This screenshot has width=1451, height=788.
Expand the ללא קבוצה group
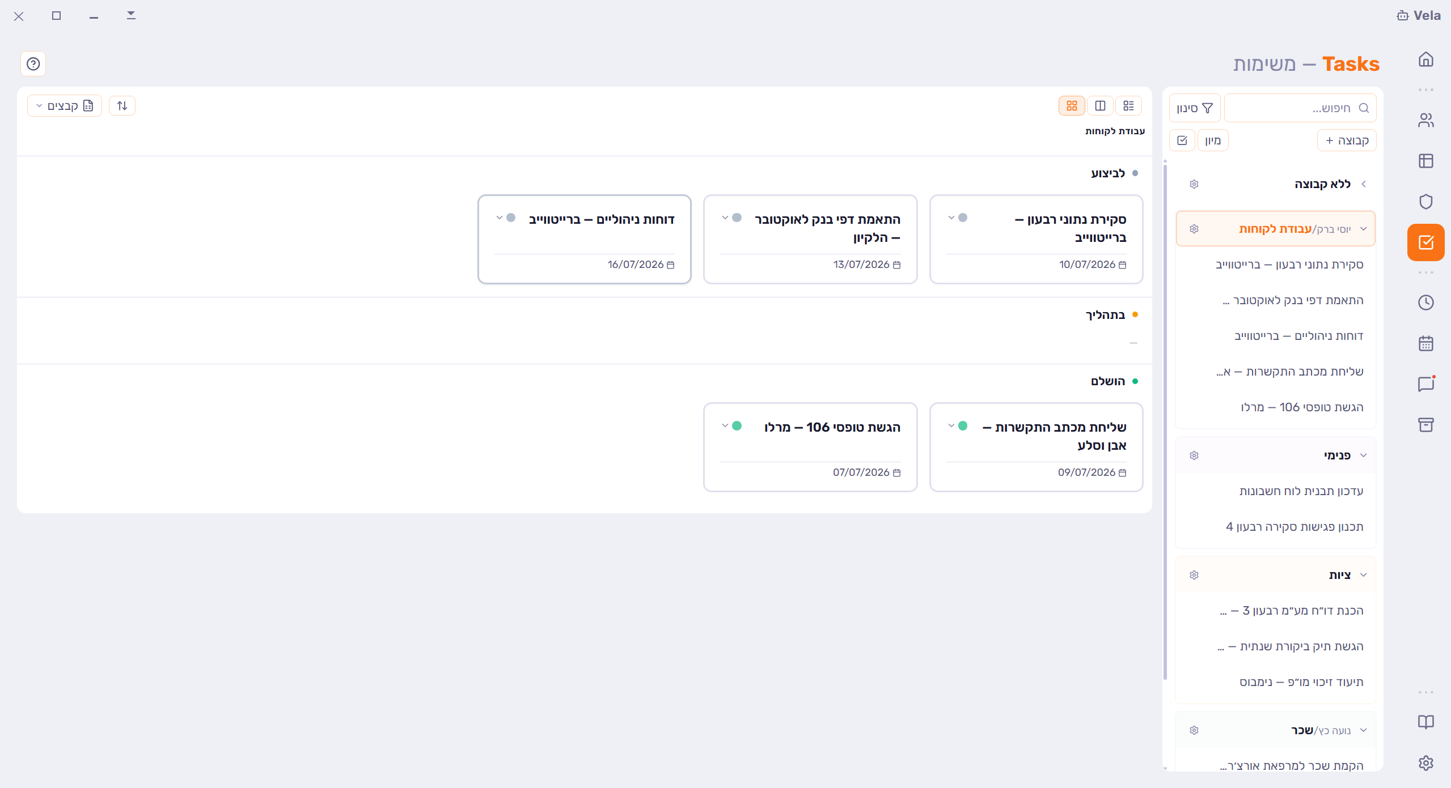point(1363,184)
